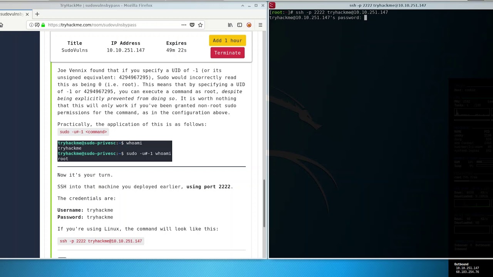
Task: Open the NoScript extension icon
Action: (x=249, y=25)
